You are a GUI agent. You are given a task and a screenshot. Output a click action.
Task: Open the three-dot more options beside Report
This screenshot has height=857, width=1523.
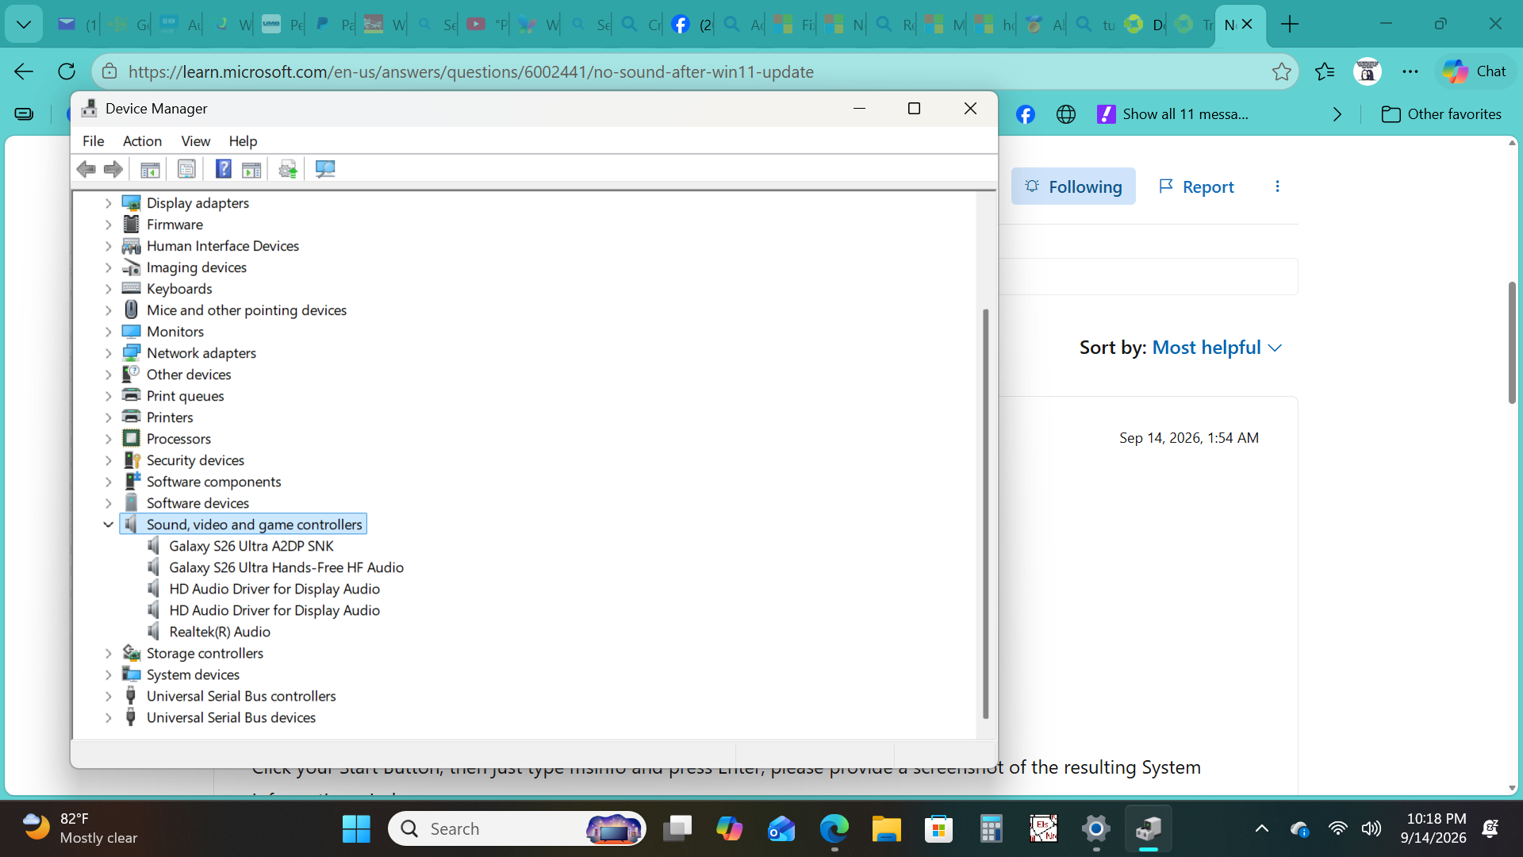pyautogui.click(x=1277, y=186)
